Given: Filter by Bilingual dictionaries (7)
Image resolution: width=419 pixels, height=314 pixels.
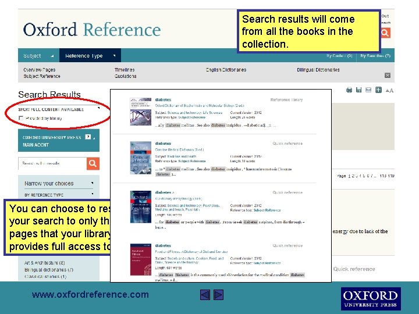Looking at the screenshot, I should point(49,270).
